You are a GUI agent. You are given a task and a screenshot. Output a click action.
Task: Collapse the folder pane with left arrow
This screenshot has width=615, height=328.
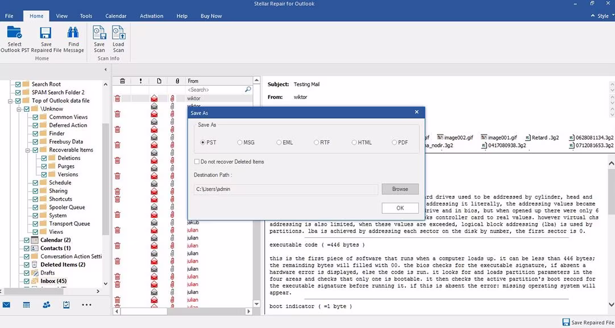105,70
